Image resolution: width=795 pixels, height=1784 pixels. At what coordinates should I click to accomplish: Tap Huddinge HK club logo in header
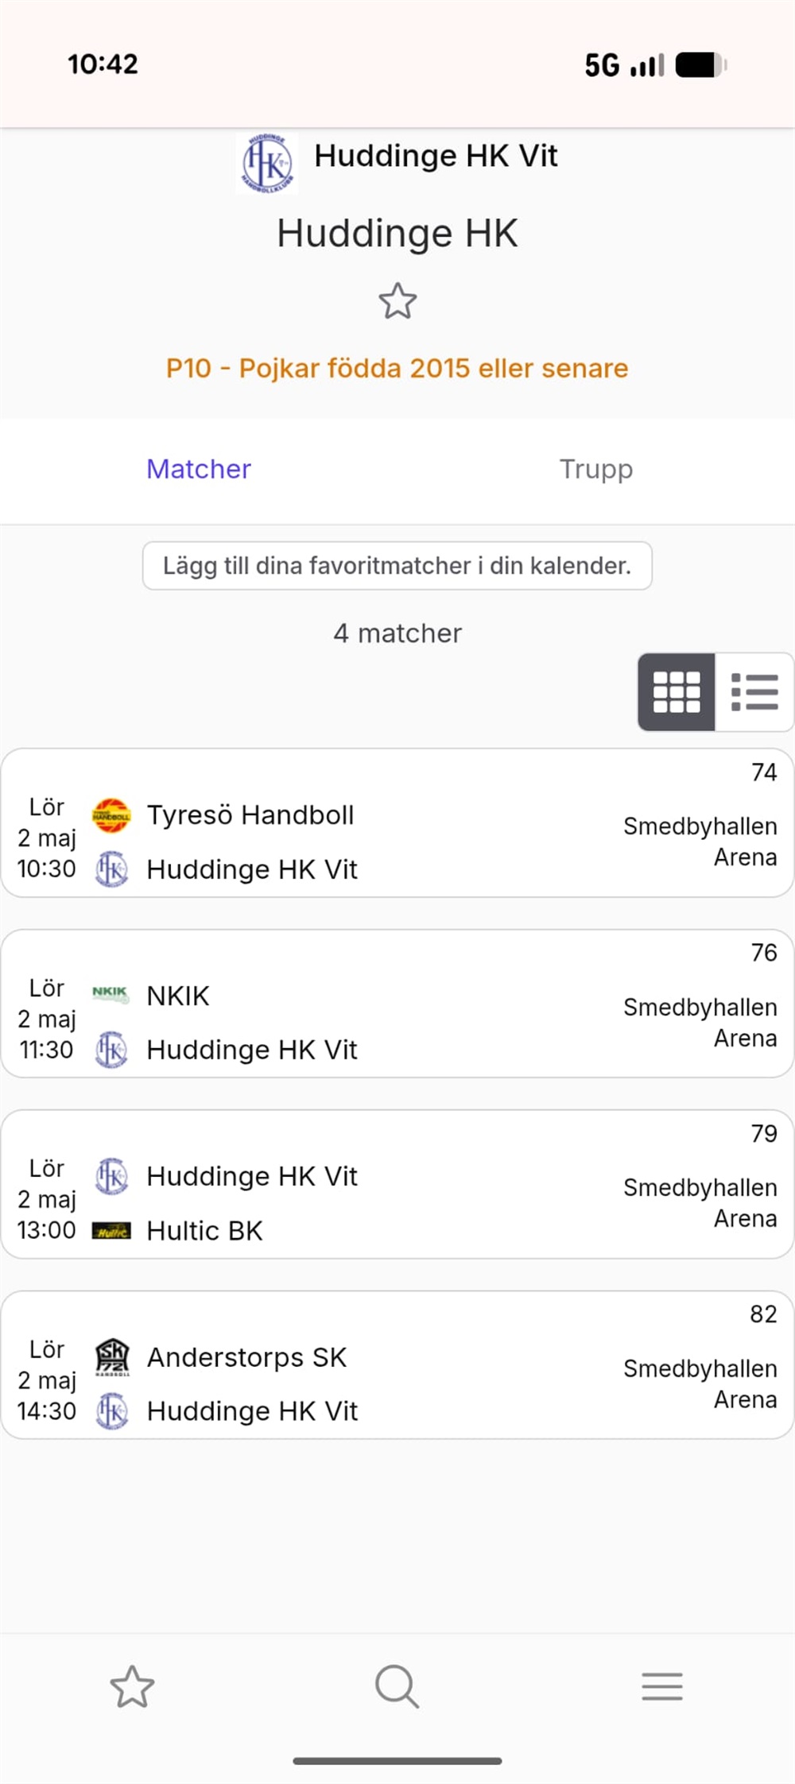coord(267,164)
